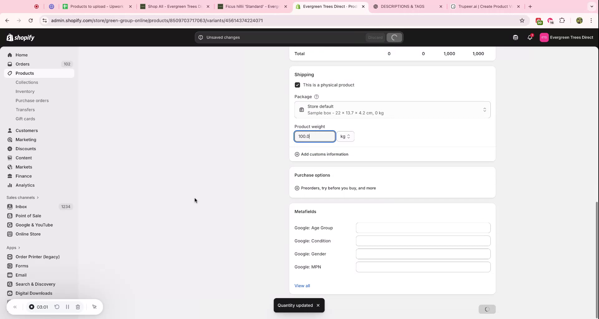The image size is (599, 319).
Task: Open the Package selector showing Store default
Action: pyautogui.click(x=392, y=110)
